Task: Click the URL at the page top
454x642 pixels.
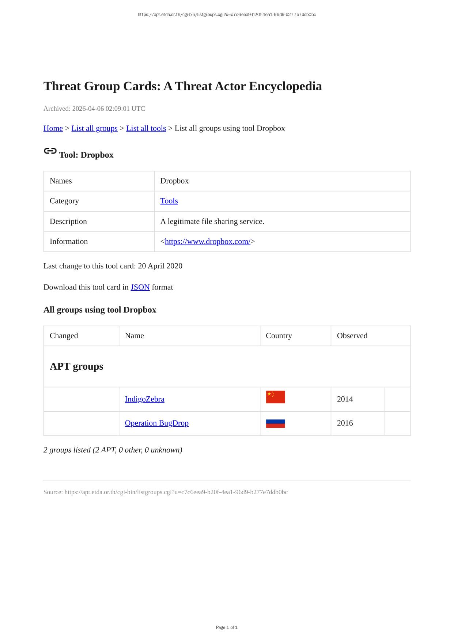Action: (x=227, y=15)
